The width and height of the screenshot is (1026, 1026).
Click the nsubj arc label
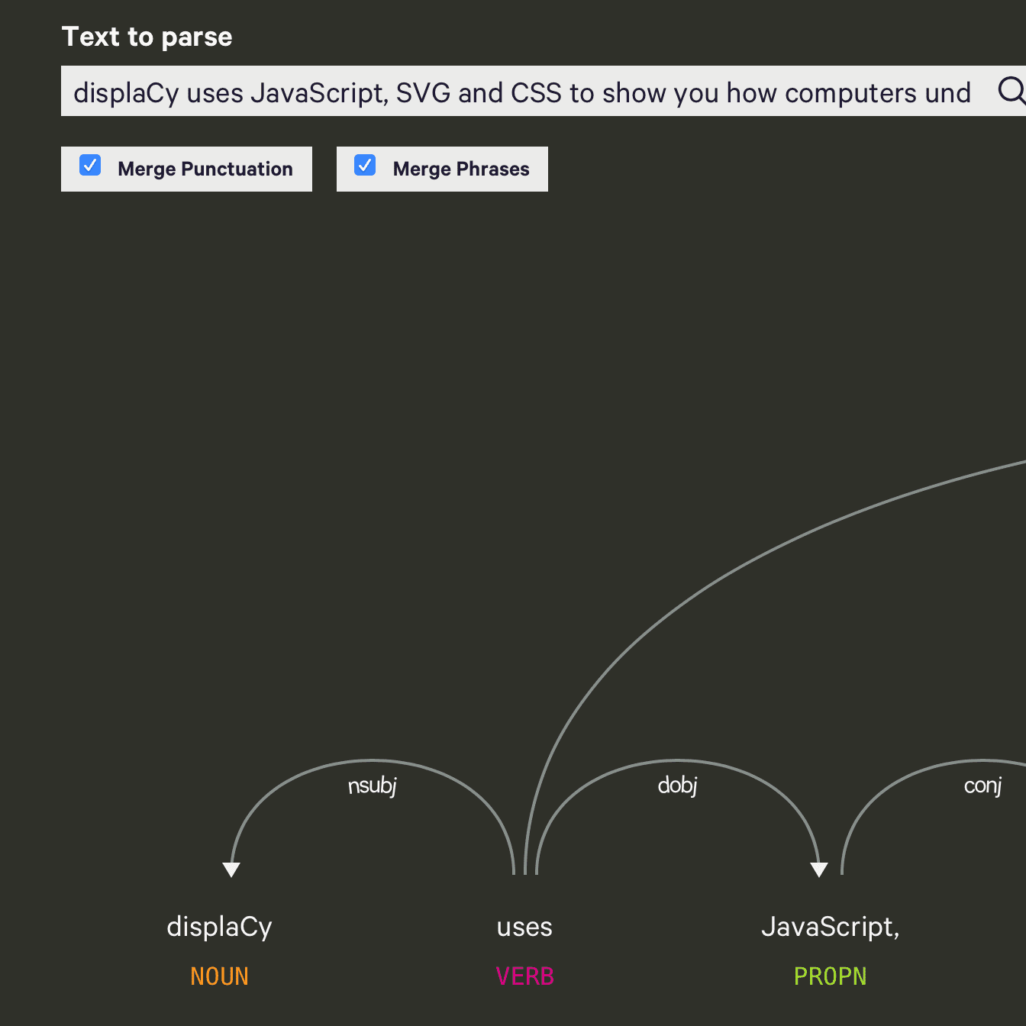[373, 786]
